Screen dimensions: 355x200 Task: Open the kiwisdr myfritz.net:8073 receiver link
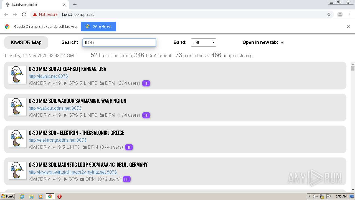(x=73, y=172)
